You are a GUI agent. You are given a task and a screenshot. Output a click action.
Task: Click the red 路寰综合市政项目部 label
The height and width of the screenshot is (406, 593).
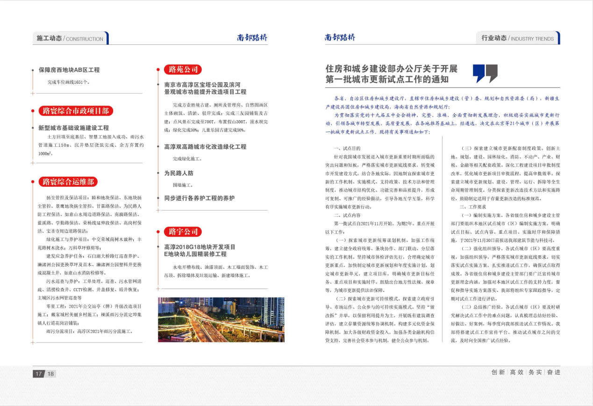(x=75, y=111)
